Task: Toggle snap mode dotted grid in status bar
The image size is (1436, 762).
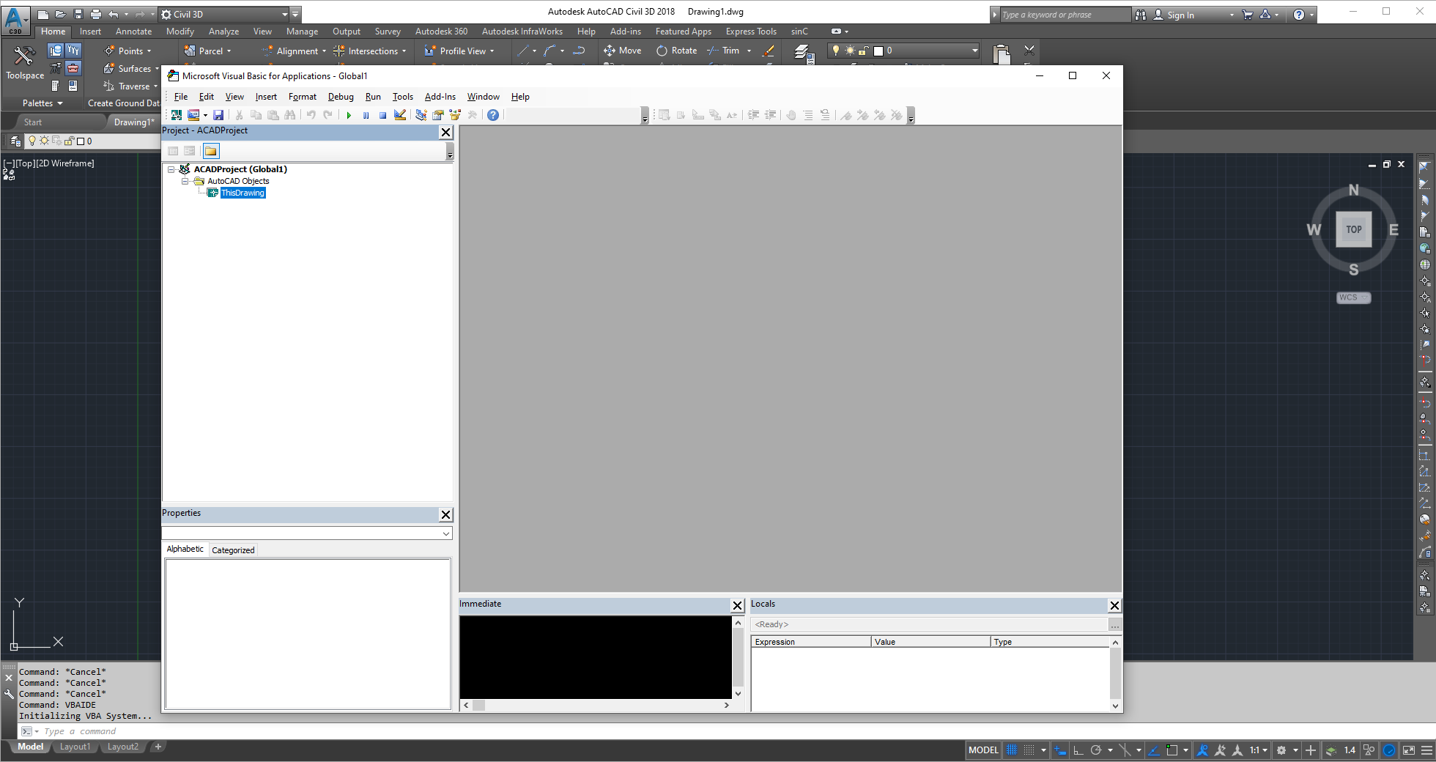Action: point(1029,750)
